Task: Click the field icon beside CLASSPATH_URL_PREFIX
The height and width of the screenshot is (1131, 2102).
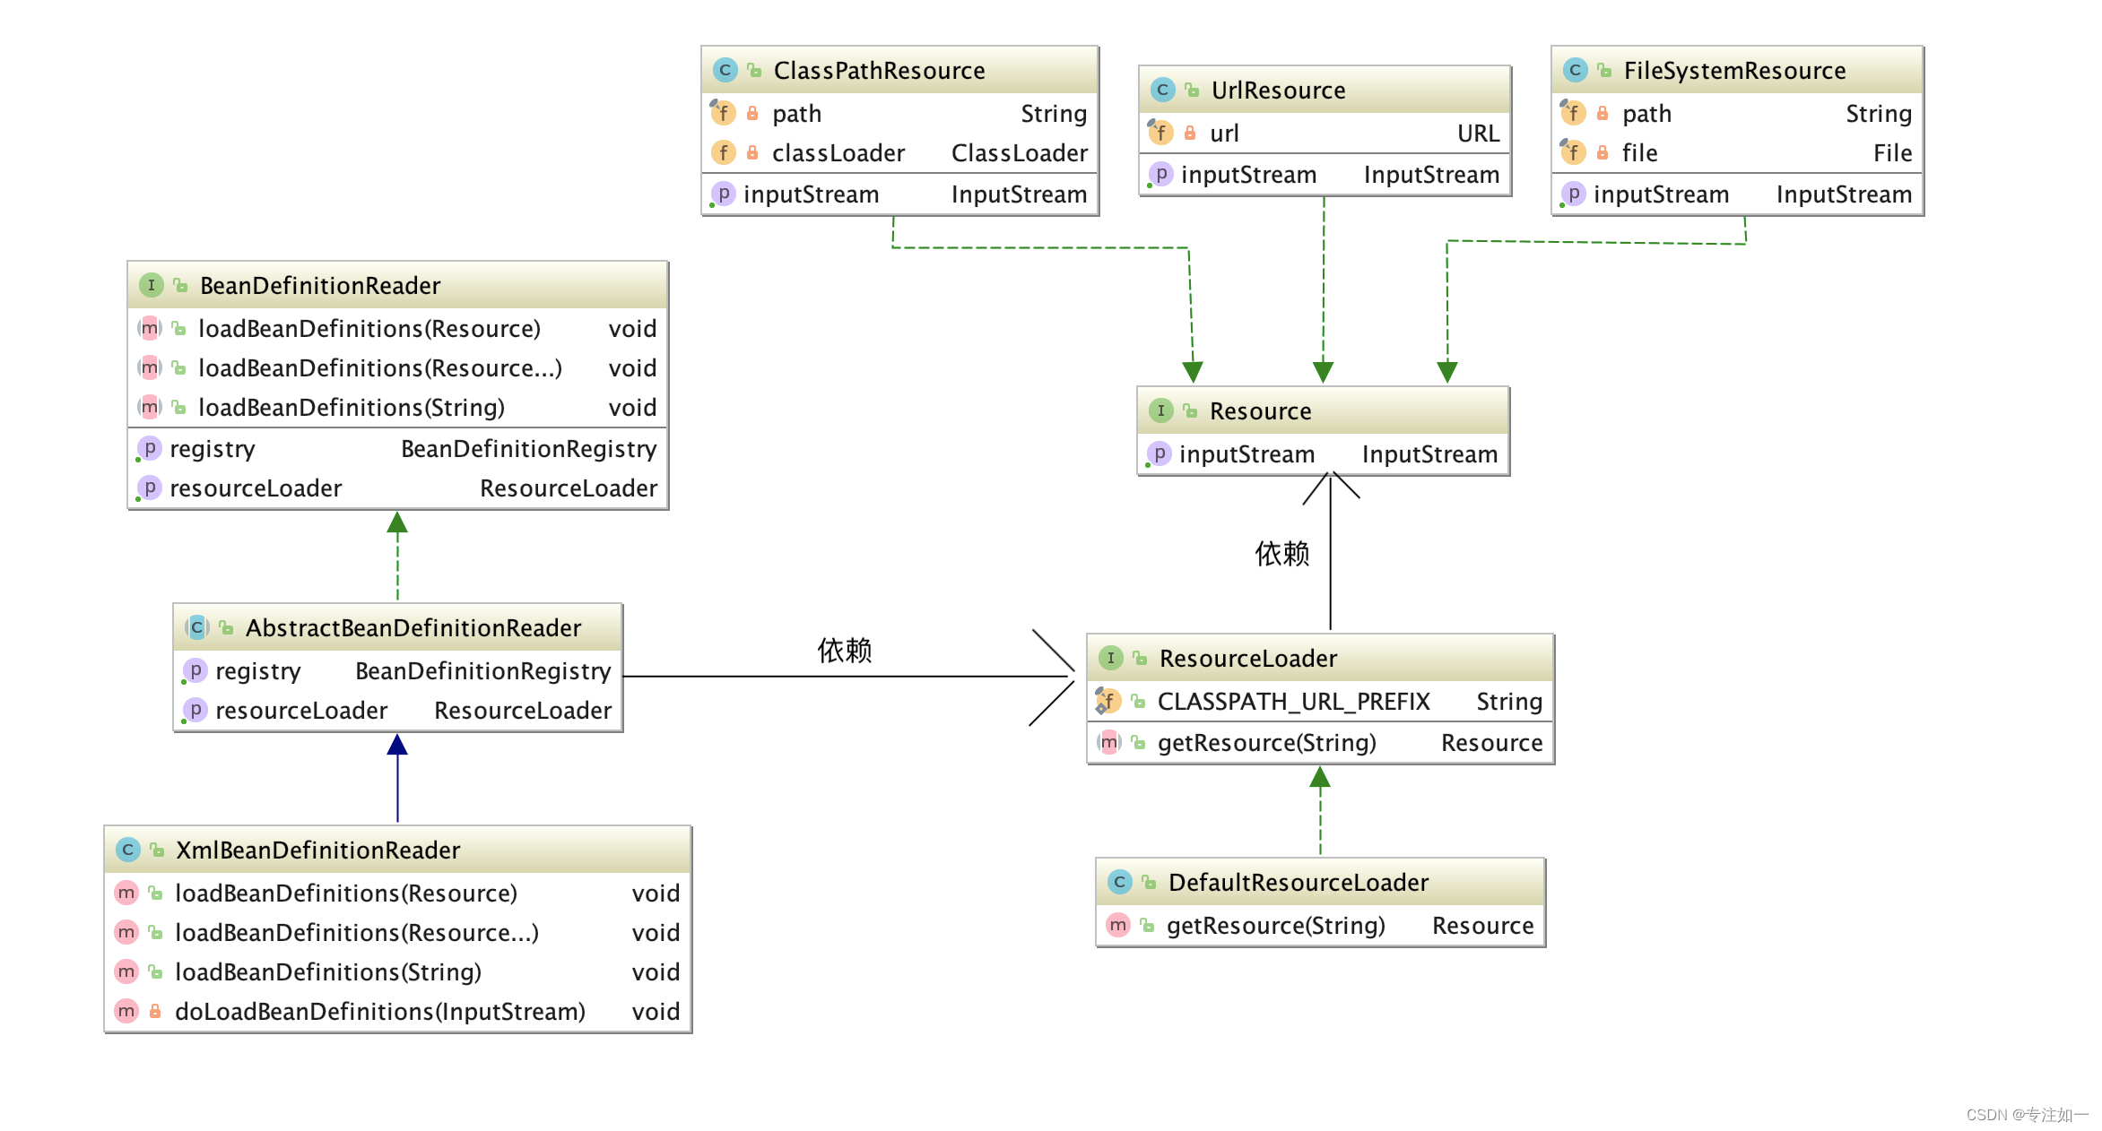Action: point(1108,701)
